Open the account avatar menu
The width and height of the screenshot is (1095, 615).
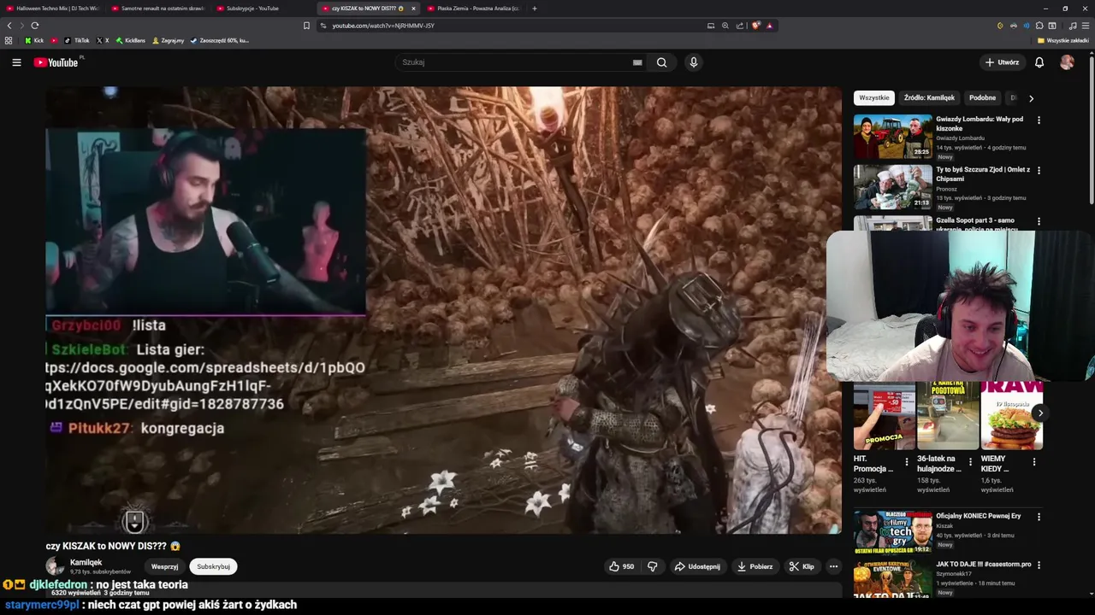tap(1067, 62)
